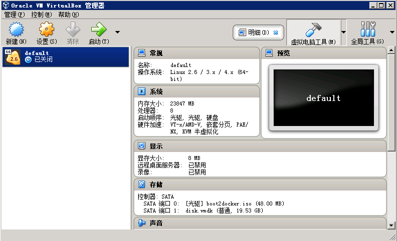Open the 管理(F) menu
397x241 pixels.
[15, 14]
